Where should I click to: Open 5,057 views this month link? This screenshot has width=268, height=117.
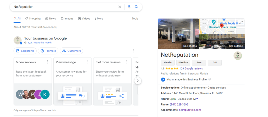point(40,43)
